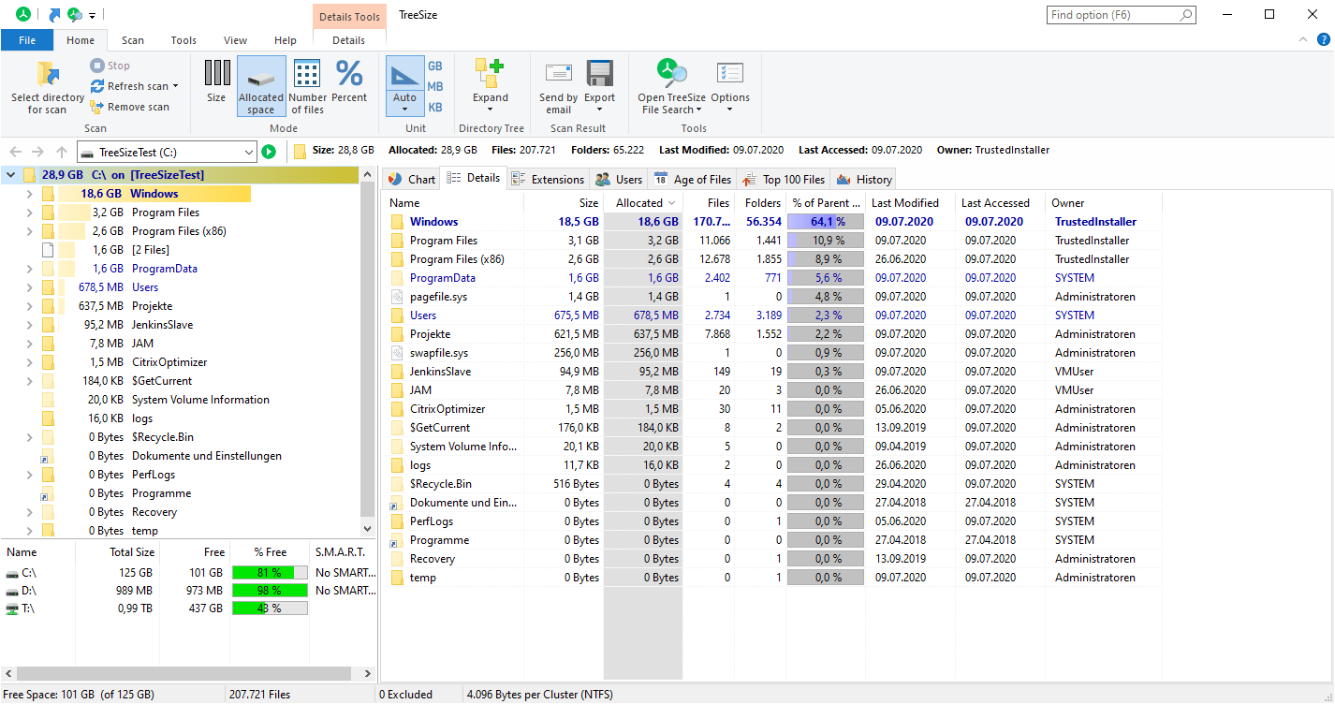Image resolution: width=1335 pixels, height=704 pixels.
Task: Sort by % of Parent column
Action: coord(826,203)
